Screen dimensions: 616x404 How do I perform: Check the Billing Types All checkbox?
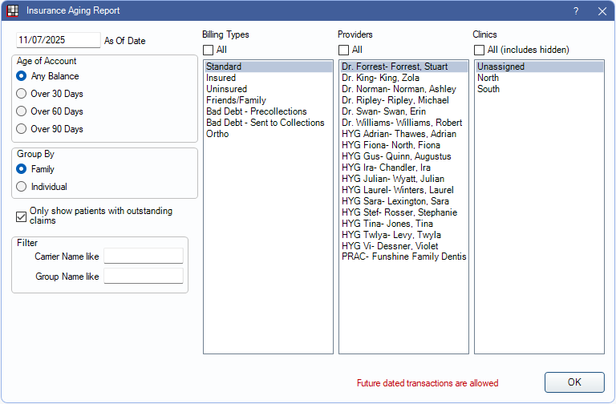pos(209,50)
